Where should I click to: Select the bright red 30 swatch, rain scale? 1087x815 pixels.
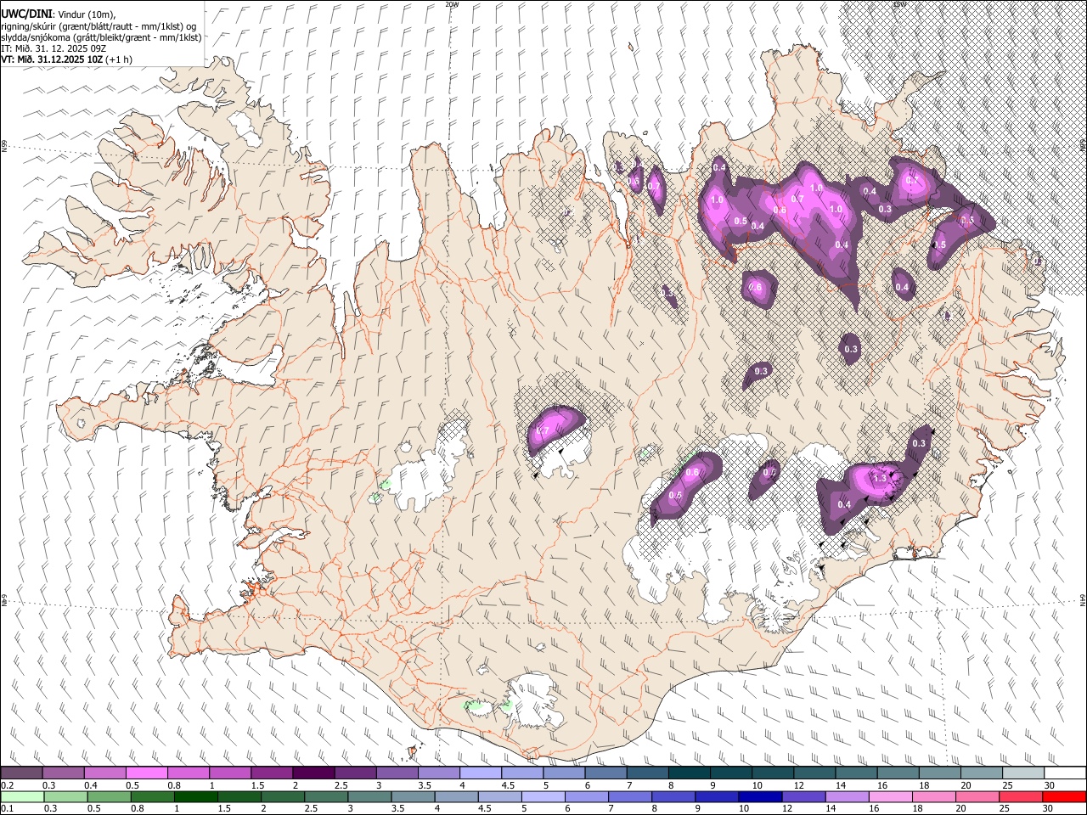1063,796
